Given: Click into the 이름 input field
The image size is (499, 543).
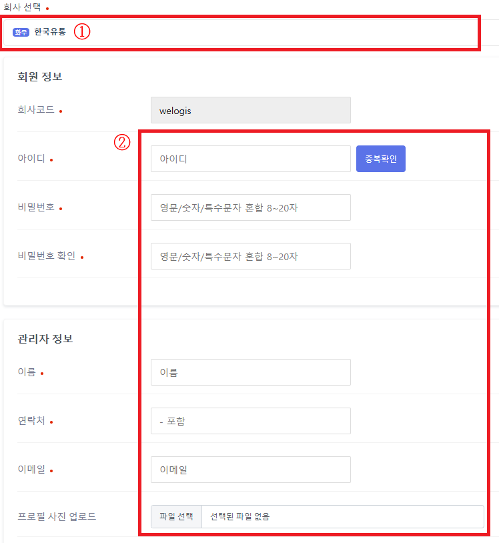Looking at the screenshot, I should pos(250,372).
